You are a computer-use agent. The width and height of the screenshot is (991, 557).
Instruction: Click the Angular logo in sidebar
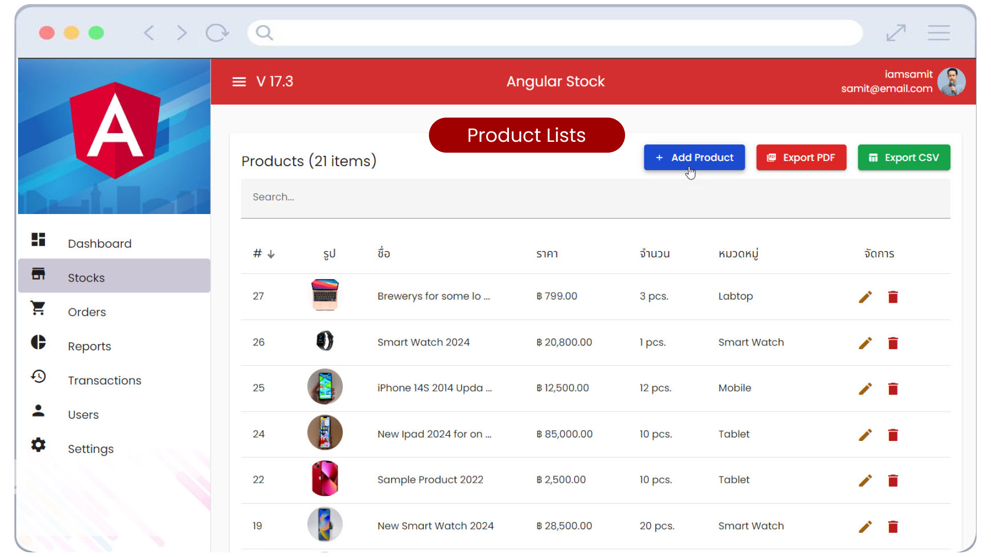(115, 130)
